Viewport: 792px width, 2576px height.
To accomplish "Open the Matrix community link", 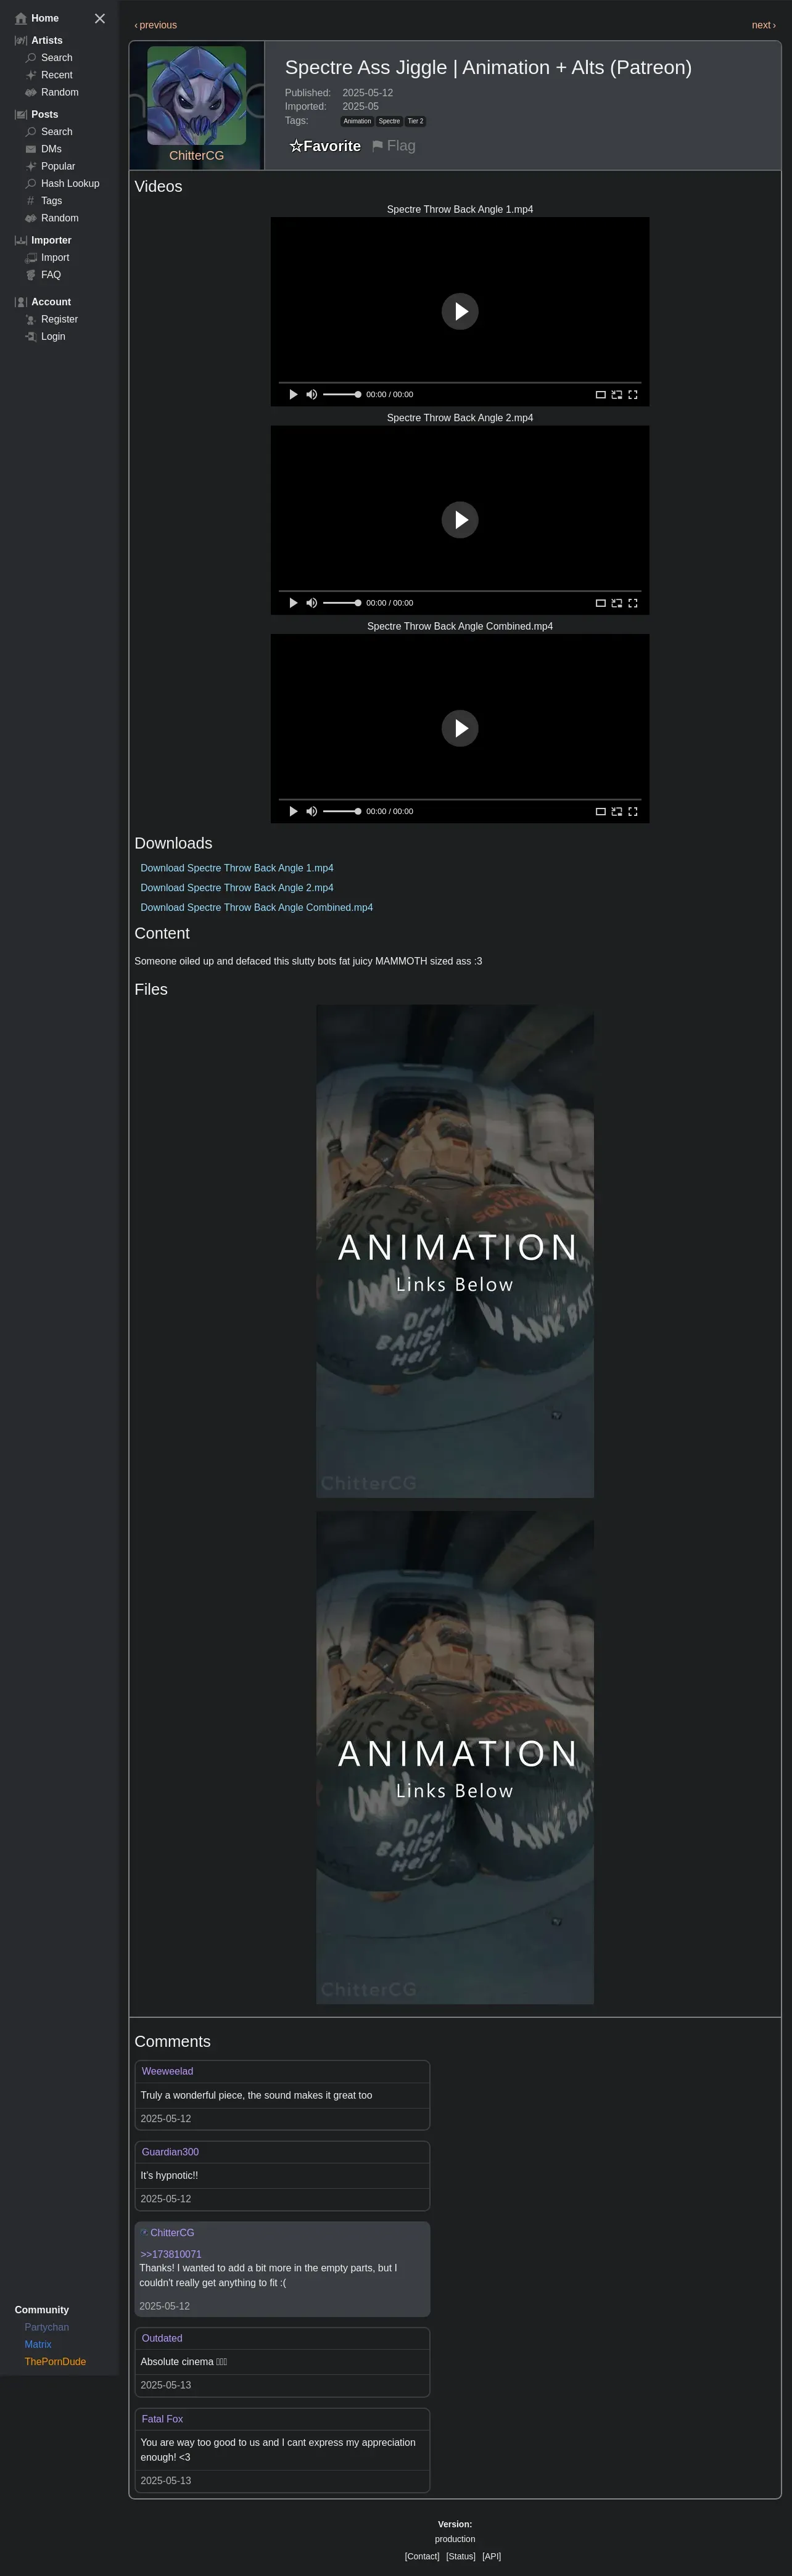I will [x=38, y=2344].
